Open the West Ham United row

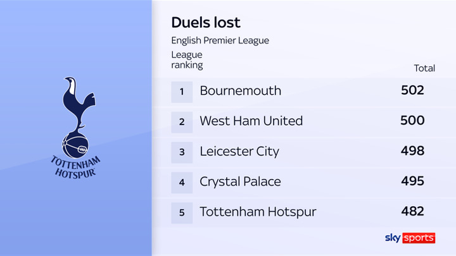[x=251, y=121]
